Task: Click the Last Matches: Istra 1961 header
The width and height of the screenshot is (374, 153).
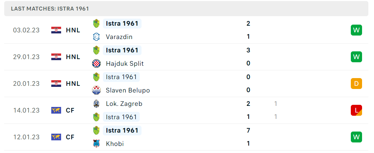Action: click(50, 9)
